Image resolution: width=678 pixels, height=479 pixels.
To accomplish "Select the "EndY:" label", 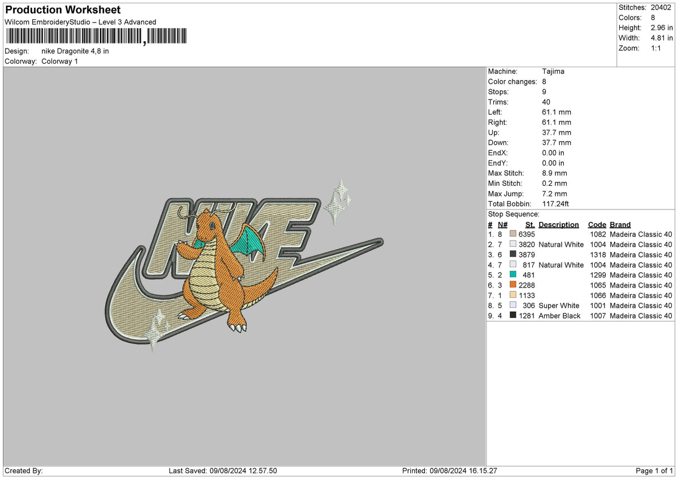I will [498, 163].
